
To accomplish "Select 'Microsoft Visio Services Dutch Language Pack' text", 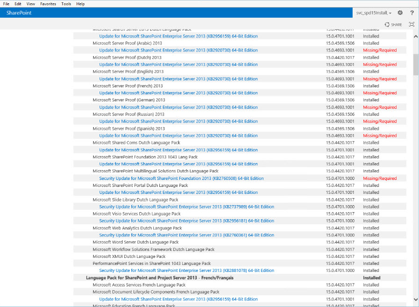I will [137, 214].
